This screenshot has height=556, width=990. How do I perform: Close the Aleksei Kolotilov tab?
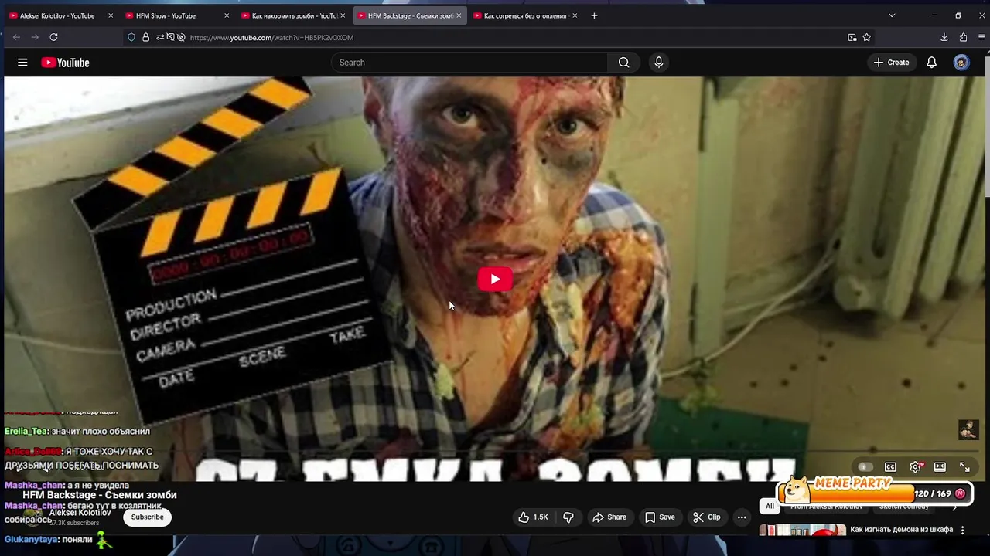[x=111, y=15]
